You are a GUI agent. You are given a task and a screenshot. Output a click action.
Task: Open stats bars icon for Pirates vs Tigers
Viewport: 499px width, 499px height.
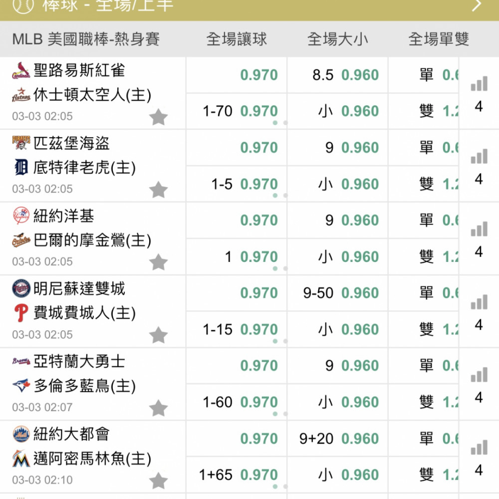[x=479, y=156]
